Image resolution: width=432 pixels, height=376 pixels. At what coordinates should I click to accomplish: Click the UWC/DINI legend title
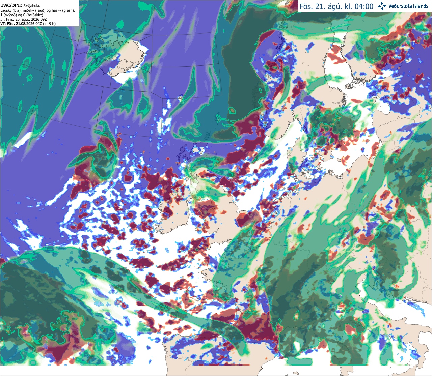11,5
